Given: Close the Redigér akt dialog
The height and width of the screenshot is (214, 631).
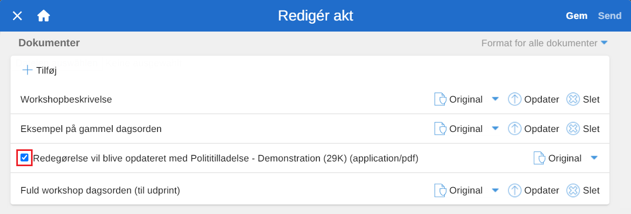Looking at the screenshot, I should [x=17, y=16].
